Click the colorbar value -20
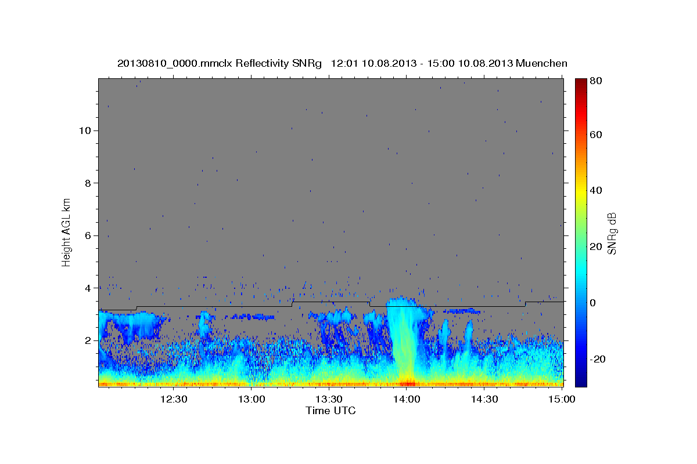The image size is (697, 464). [x=597, y=359]
